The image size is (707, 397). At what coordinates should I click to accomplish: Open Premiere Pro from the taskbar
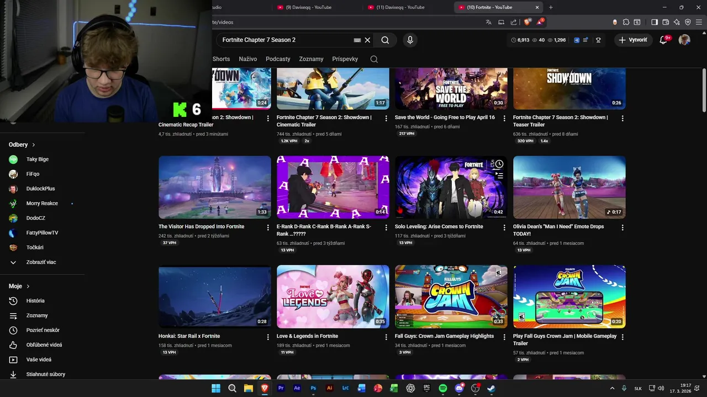coord(281,388)
